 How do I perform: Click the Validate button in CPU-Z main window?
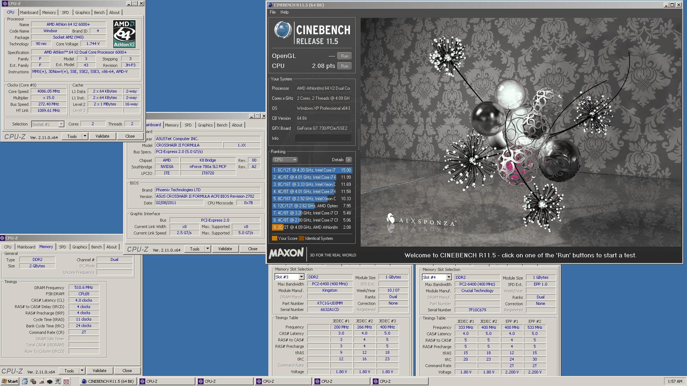click(x=102, y=136)
